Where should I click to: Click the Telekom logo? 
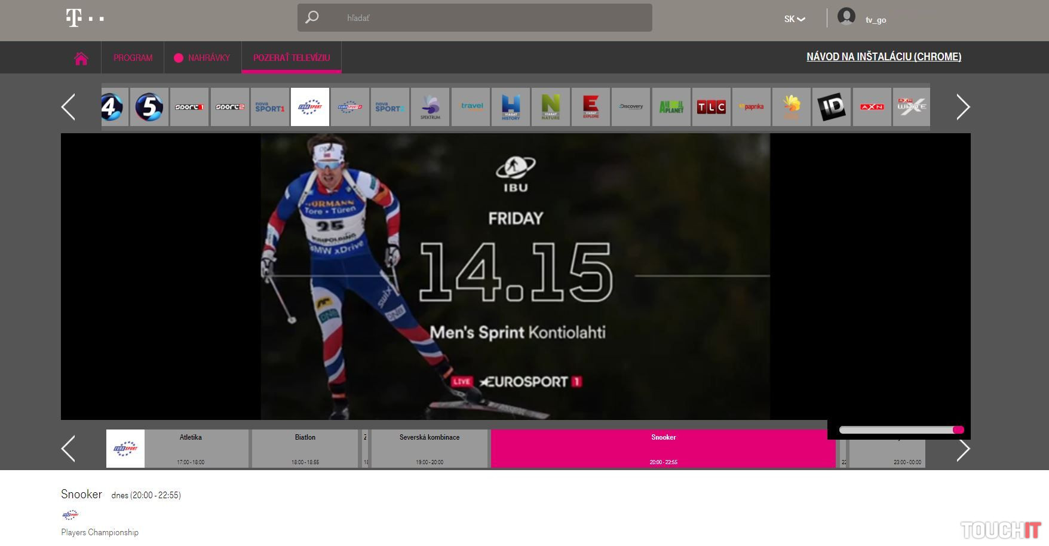point(84,18)
